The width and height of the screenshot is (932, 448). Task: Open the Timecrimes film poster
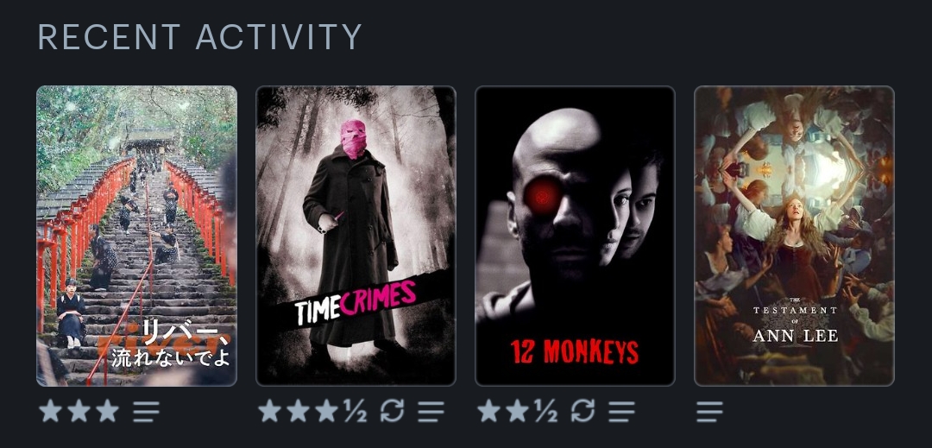tap(356, 236)
